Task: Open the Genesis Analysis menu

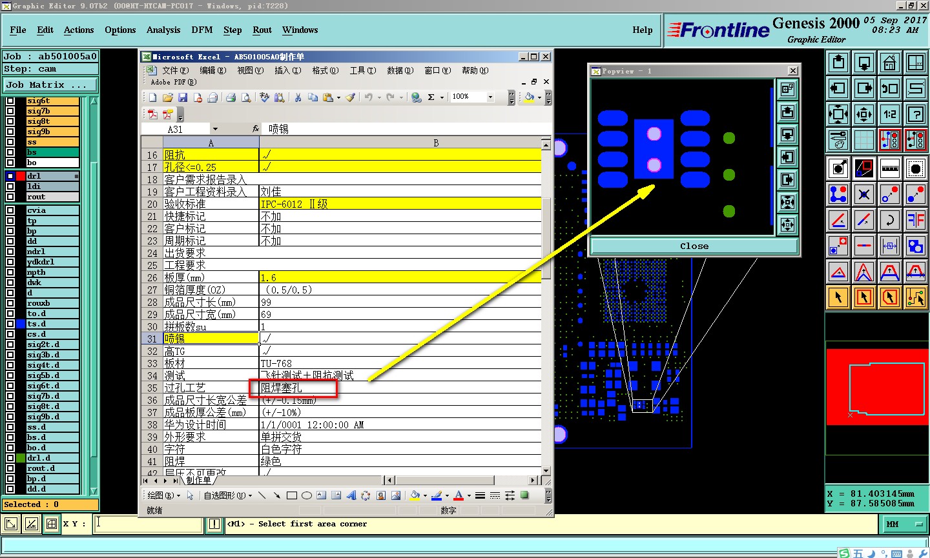Action: click(x=163, y=30)
